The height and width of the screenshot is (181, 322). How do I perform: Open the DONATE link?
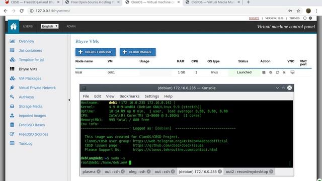point(254,18)
